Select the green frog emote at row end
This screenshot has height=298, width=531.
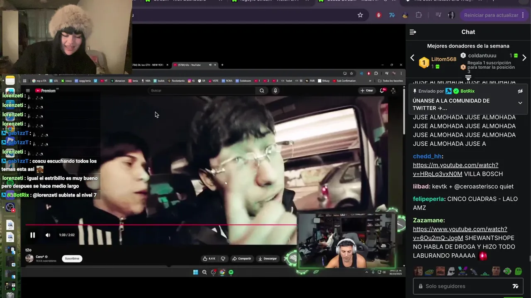pyautogui.click(x=518, y=271)
